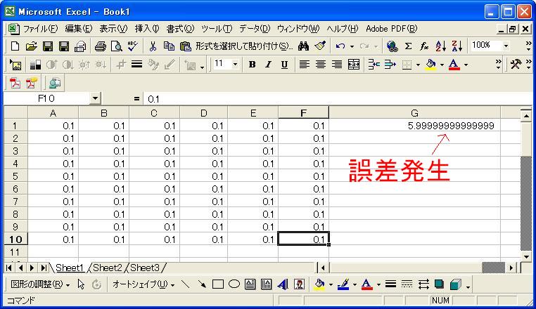The width and height of the screenshot is (536, 309).
Task: Select the Oval drawing tool
Action: tap(234, 284)
